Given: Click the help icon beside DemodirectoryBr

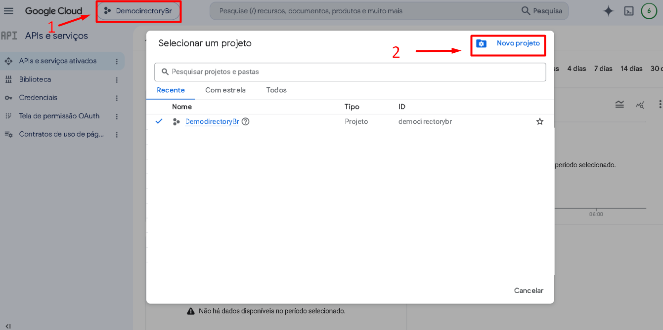Looking at the screenshot, I should (x=245, y=121).
